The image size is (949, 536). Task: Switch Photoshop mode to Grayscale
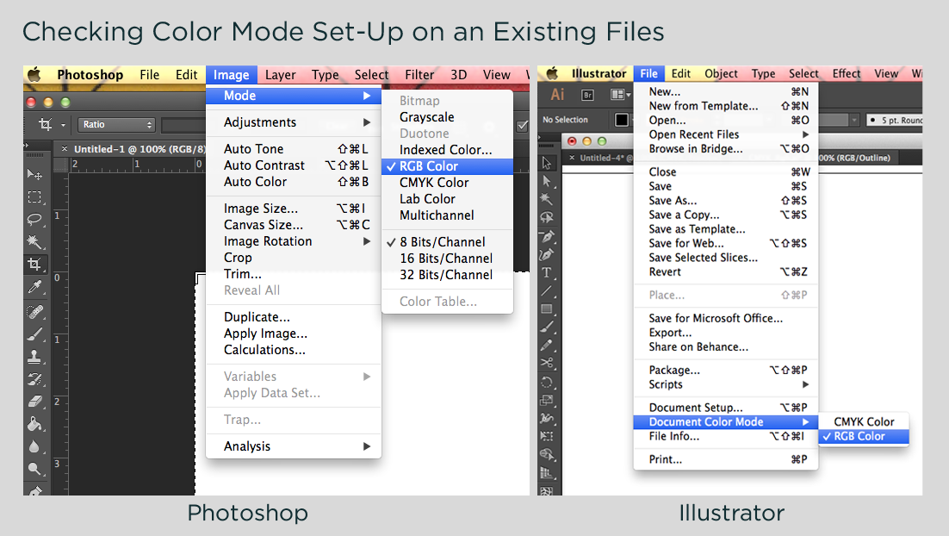click(447, 117)
